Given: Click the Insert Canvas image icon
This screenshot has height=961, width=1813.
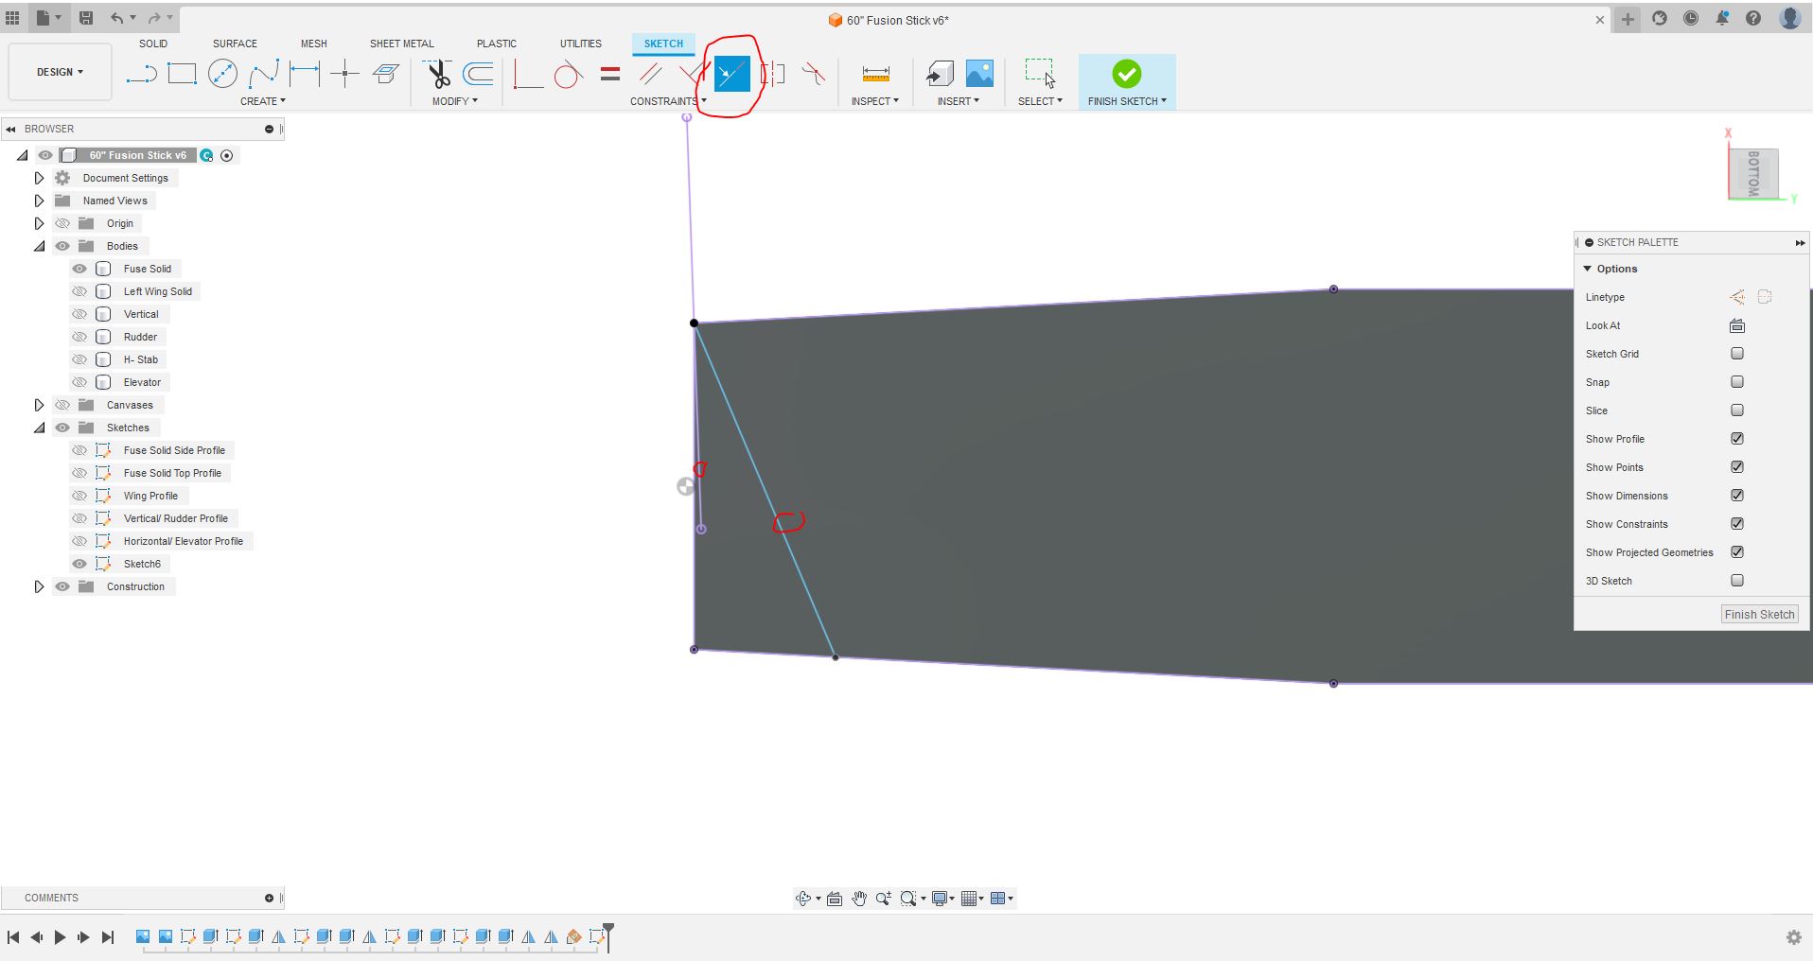Looking at the screenshot, I should [979, 74].
